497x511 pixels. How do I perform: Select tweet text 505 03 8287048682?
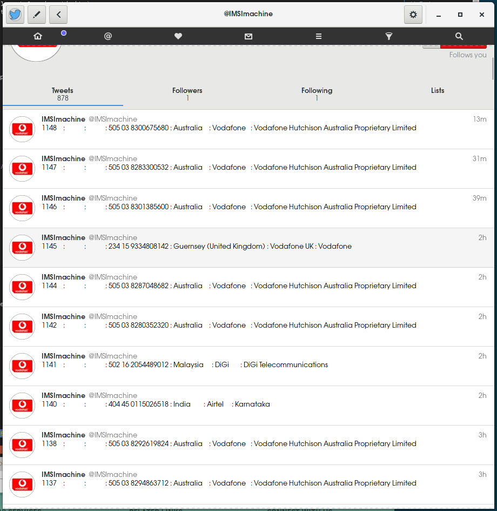click(x=229, y=286)
